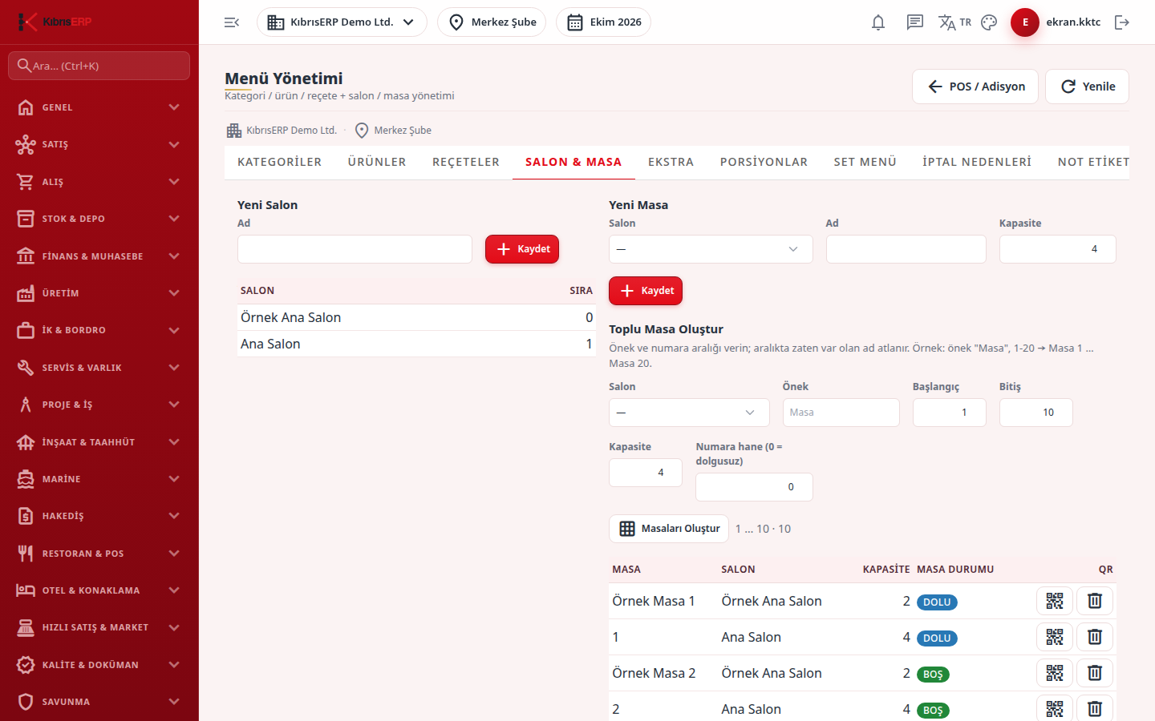Open the Ekim 2026 period picker
The width and height of the screenshot is (1155, 721).
pyautogui.click(x=603, y=22)
